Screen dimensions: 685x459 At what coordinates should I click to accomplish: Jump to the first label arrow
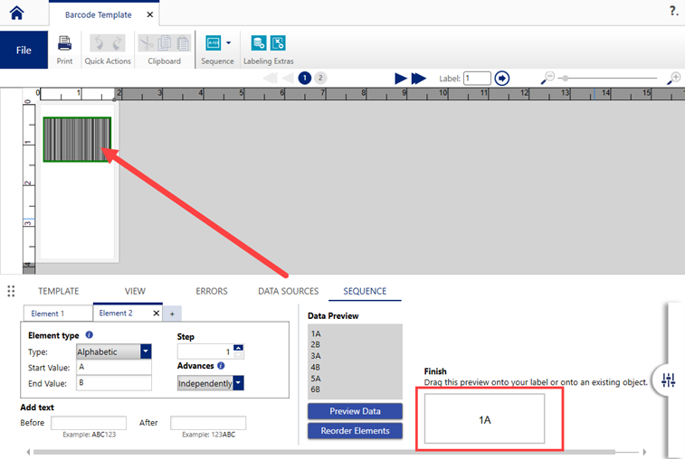point(270,79)
